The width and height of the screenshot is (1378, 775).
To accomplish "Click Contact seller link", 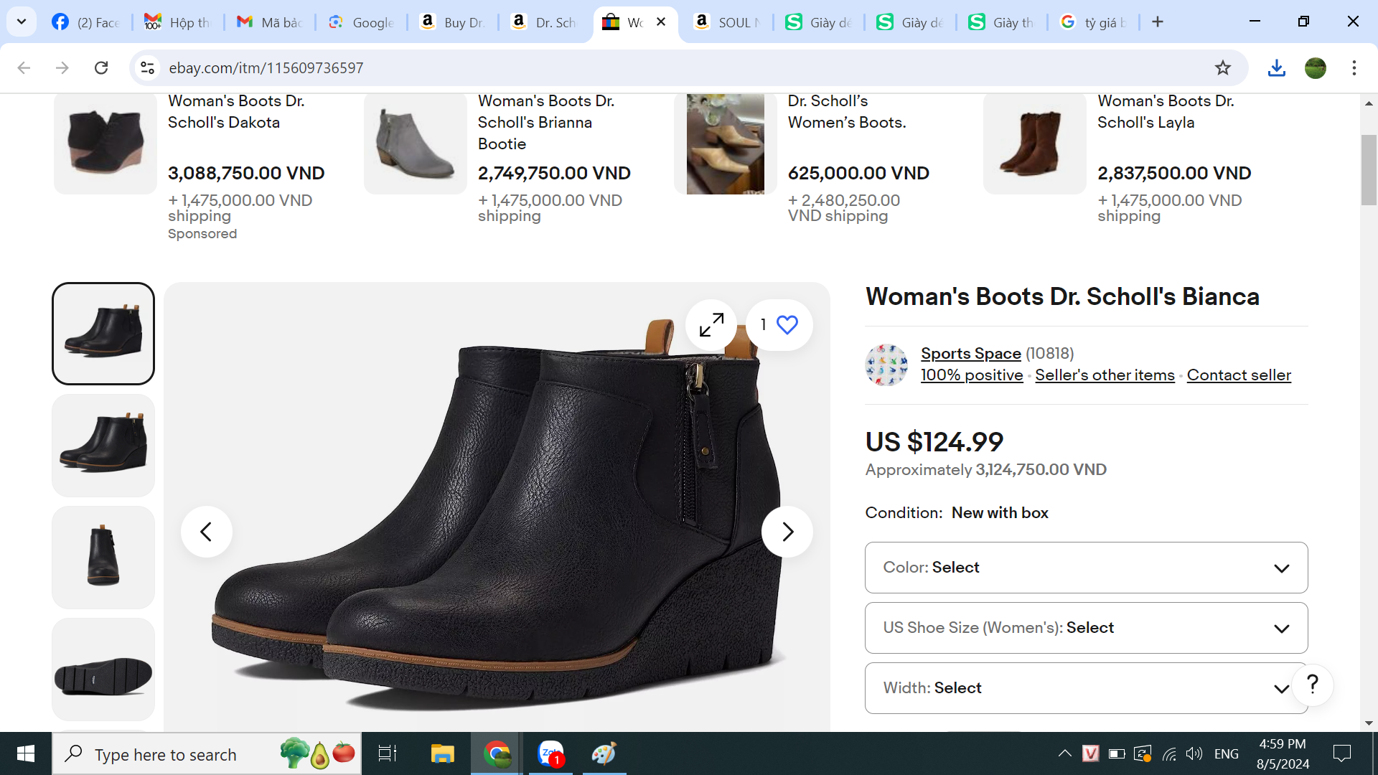I will click(x=1238, y=375).
